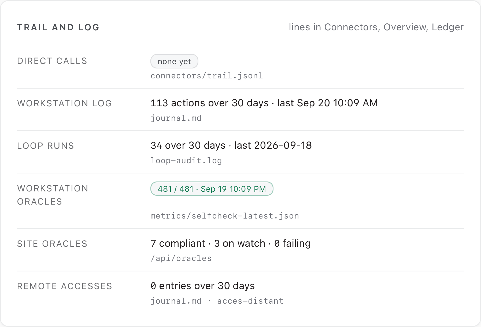This screenshot has height=327, width=481.
Task: Select the REMOTE ACCESSES row label
Action: (x=65, y=286)
